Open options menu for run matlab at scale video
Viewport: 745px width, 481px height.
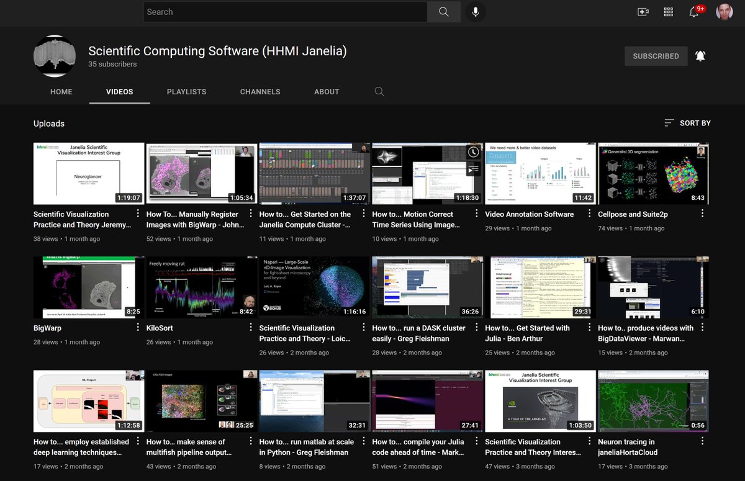pyautogui.click(x=364, y=441)
